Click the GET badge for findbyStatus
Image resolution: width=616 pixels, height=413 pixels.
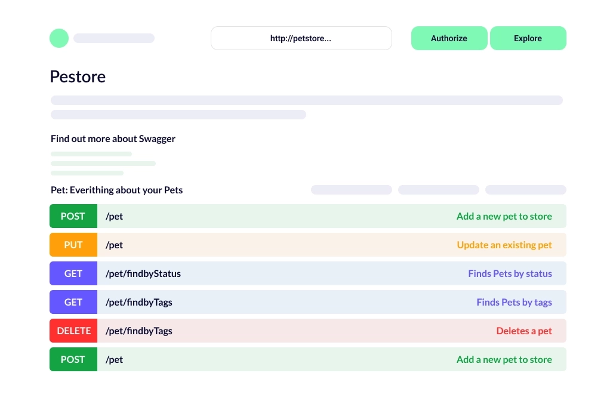coord(73,273)
